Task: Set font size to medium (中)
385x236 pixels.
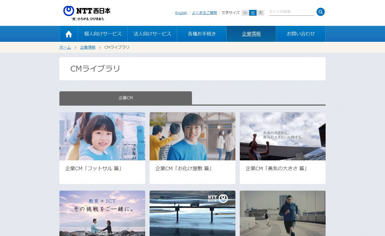Action: (253, 13)
